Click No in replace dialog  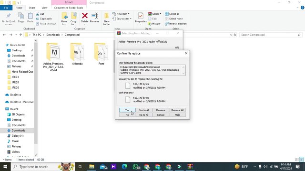(x=127, y=115)
